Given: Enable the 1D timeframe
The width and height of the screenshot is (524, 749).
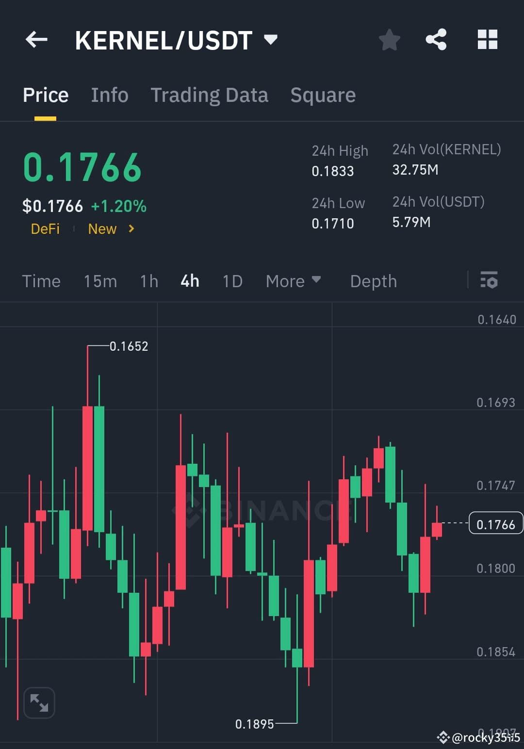Looking at the screenshot, I should click(232, 281).
